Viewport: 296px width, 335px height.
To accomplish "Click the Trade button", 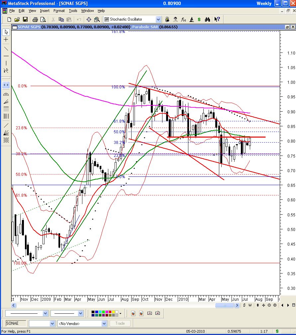I will 120,323.
